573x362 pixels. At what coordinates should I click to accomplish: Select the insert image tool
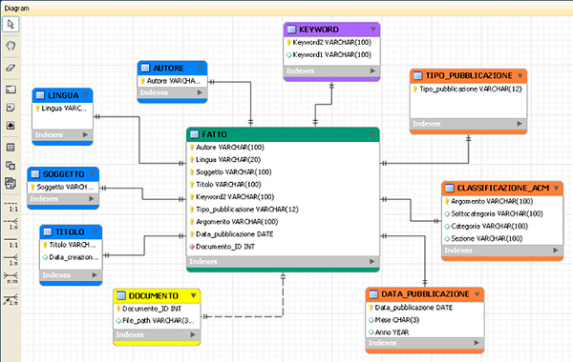(11, 126)
